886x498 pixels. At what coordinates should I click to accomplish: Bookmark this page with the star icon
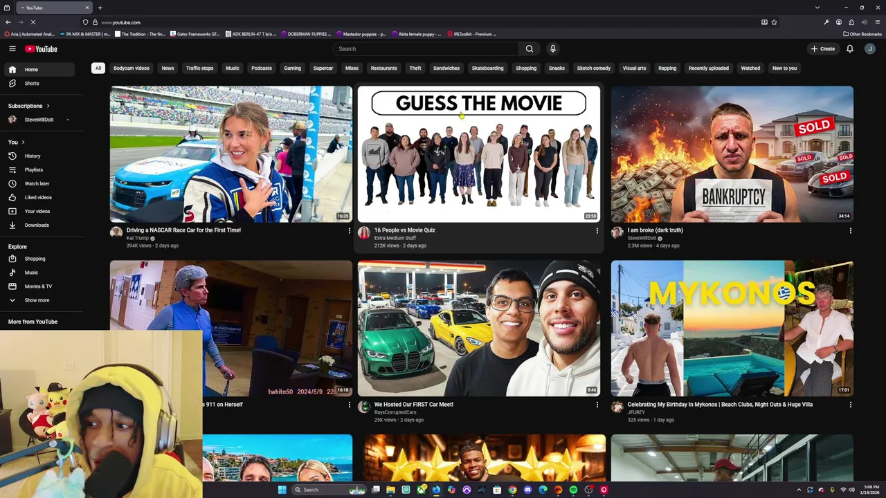(774, 22)
